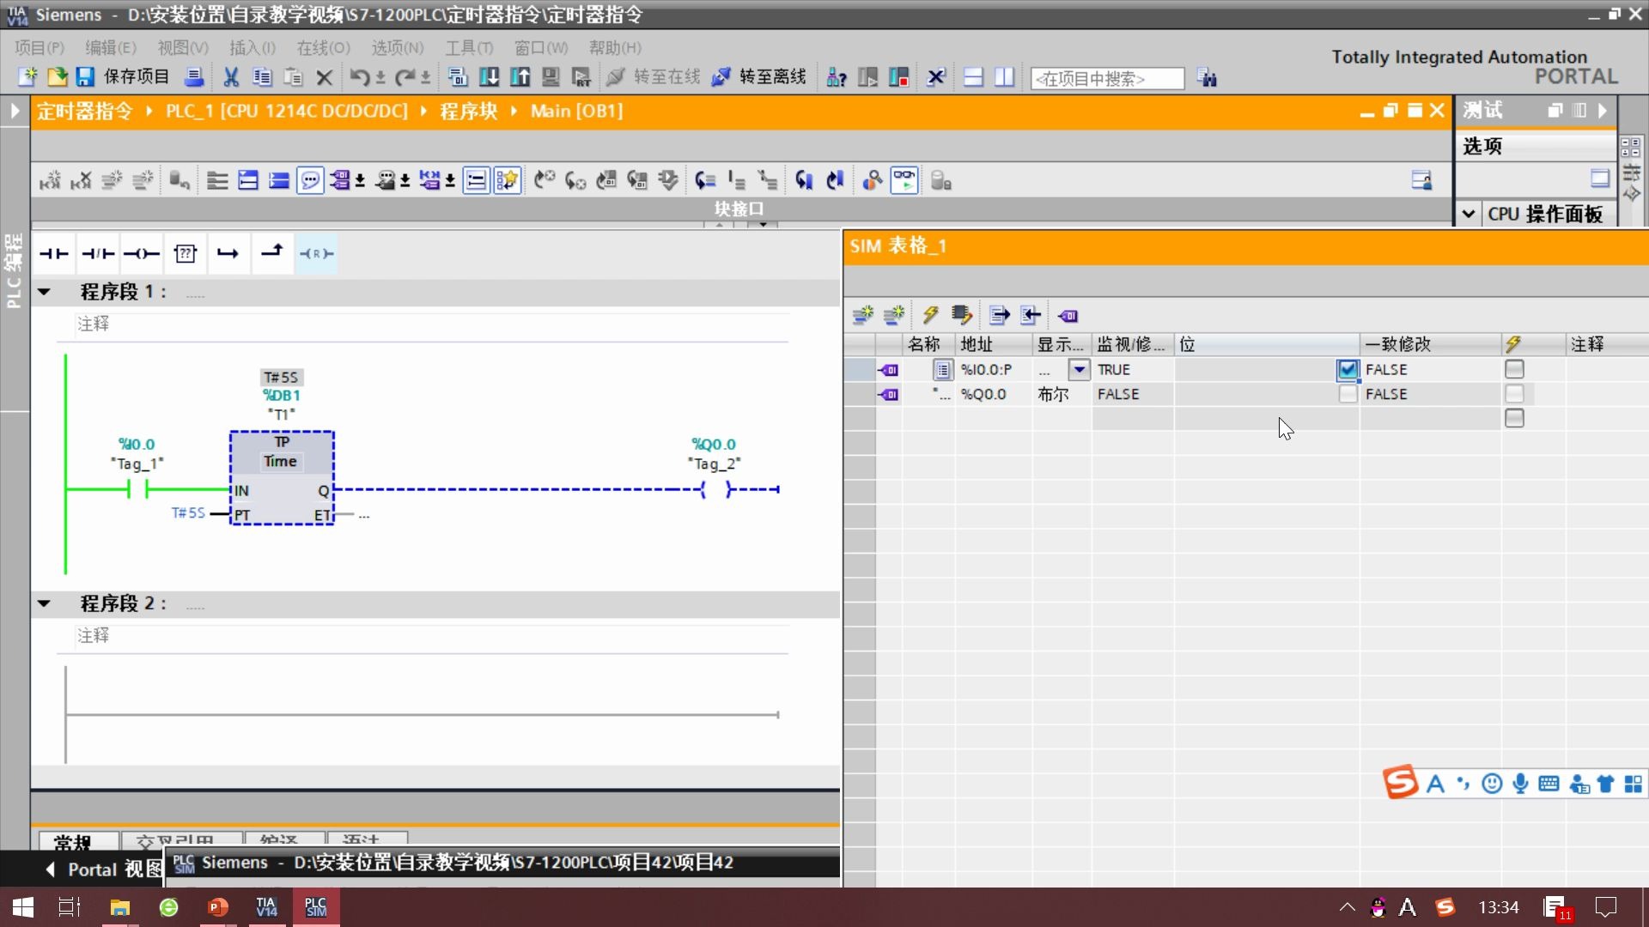The height and width of the screenshot is (927, 1649).
Task: Click the copy icon in toolbar
Action: (x=262, y=77)
